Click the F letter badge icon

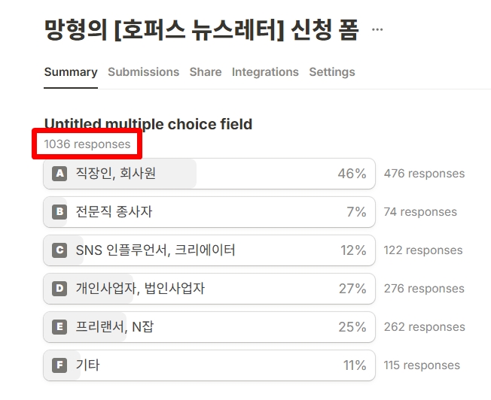click(59, 365)
